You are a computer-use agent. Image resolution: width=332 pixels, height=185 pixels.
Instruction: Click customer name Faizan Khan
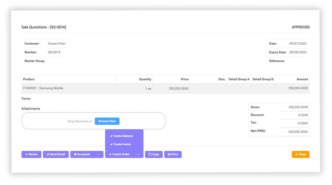(57, 44)
